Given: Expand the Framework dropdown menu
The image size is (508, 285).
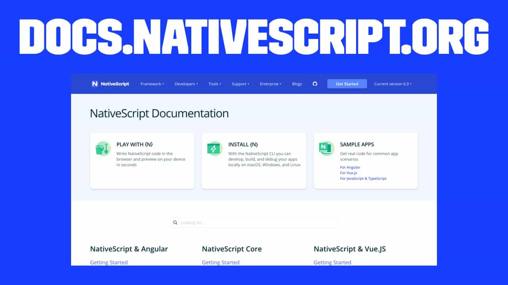Looking at the screenshot, I should tap(152, 84).
